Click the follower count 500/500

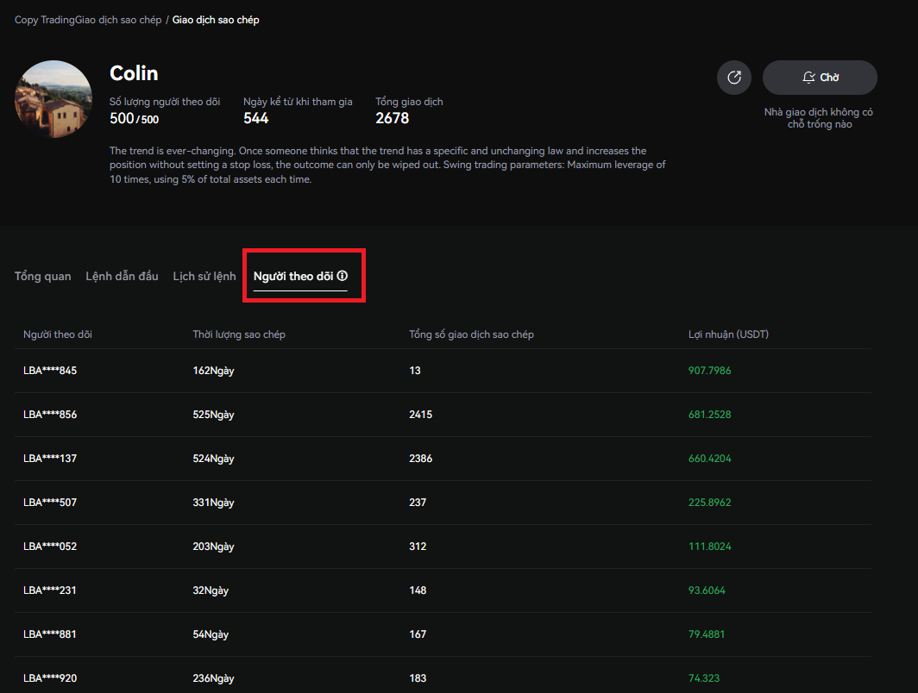(x=135, y=119)
